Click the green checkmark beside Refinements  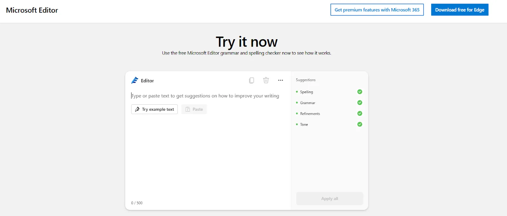tap(360, 114)
